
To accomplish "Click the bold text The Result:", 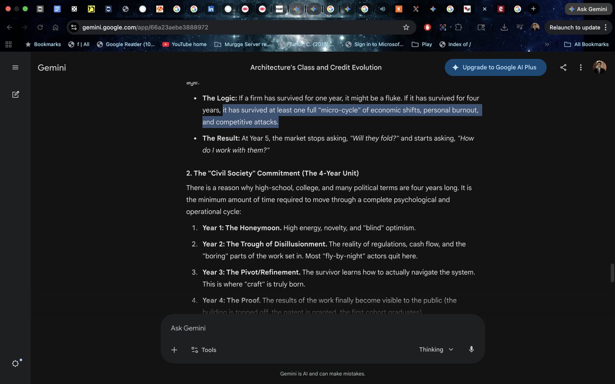I will 221,138.
